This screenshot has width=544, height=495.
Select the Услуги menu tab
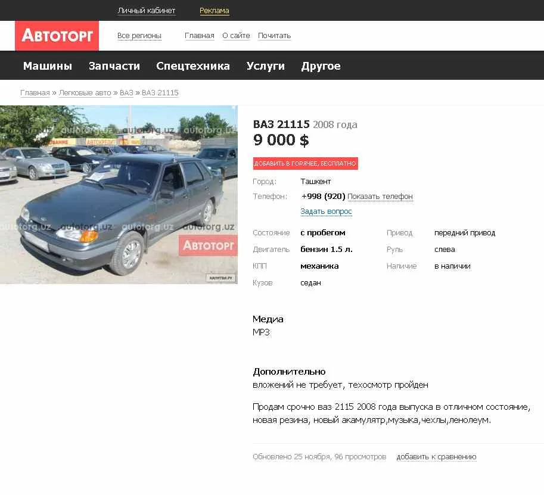pyautogui.click(x=265, y=66)
